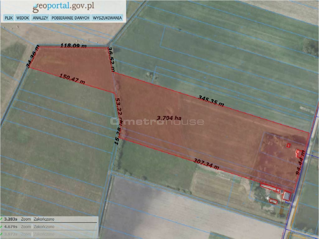Click the 118.09 m edge measurement
This screenshot has width=319, height=239.
click(x=73, y=46)
